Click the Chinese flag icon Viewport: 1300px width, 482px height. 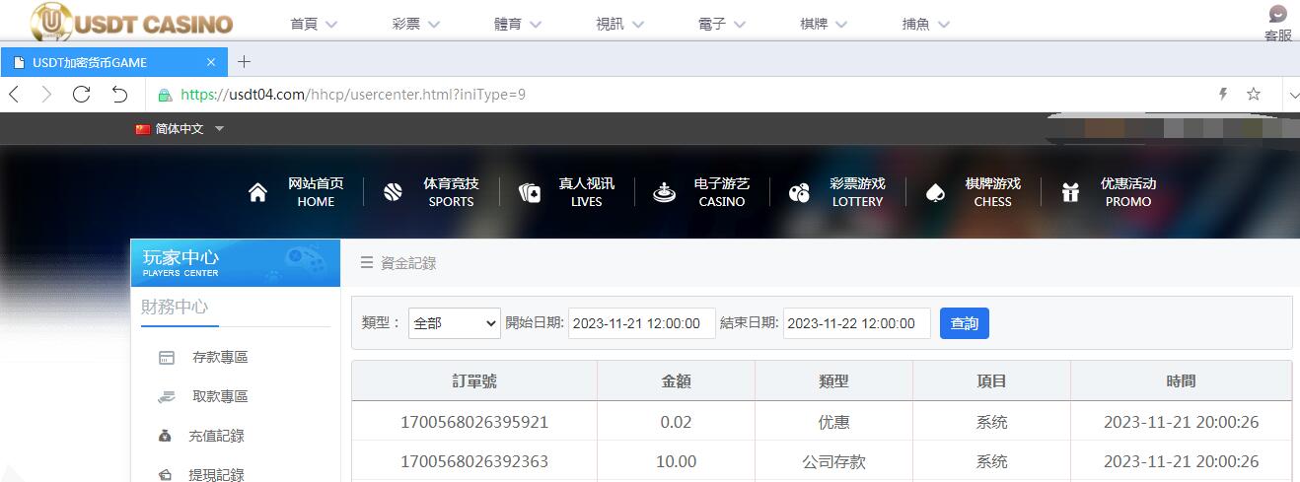tap(143, 129)
